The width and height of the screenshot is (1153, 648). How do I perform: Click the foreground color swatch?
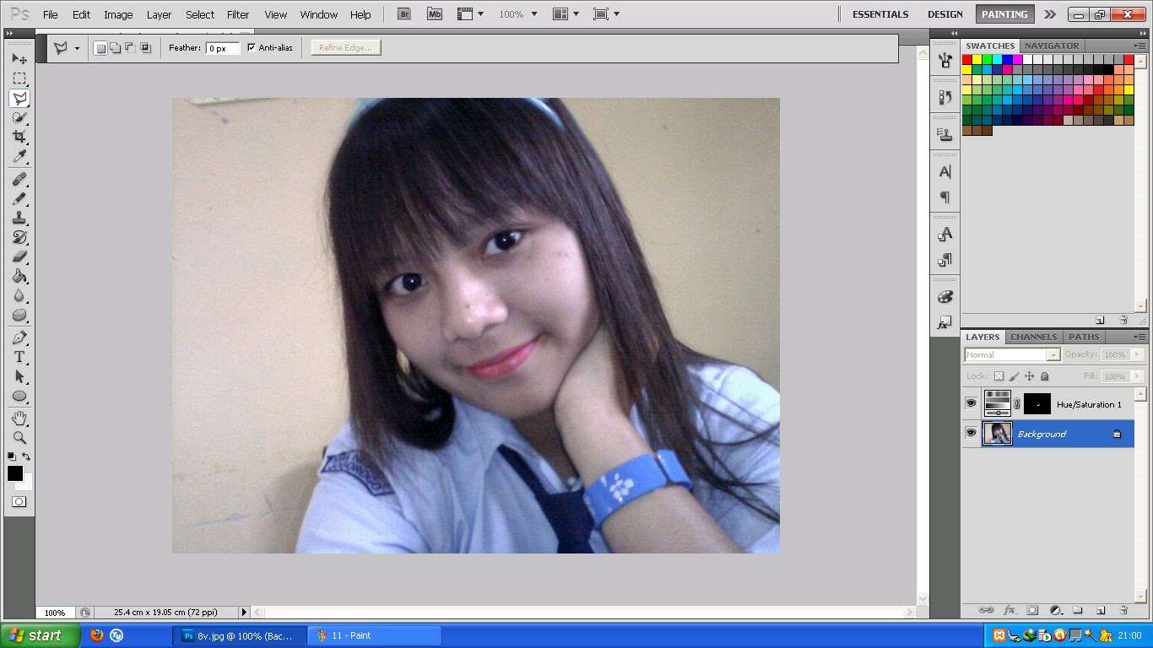pos(15,473)
